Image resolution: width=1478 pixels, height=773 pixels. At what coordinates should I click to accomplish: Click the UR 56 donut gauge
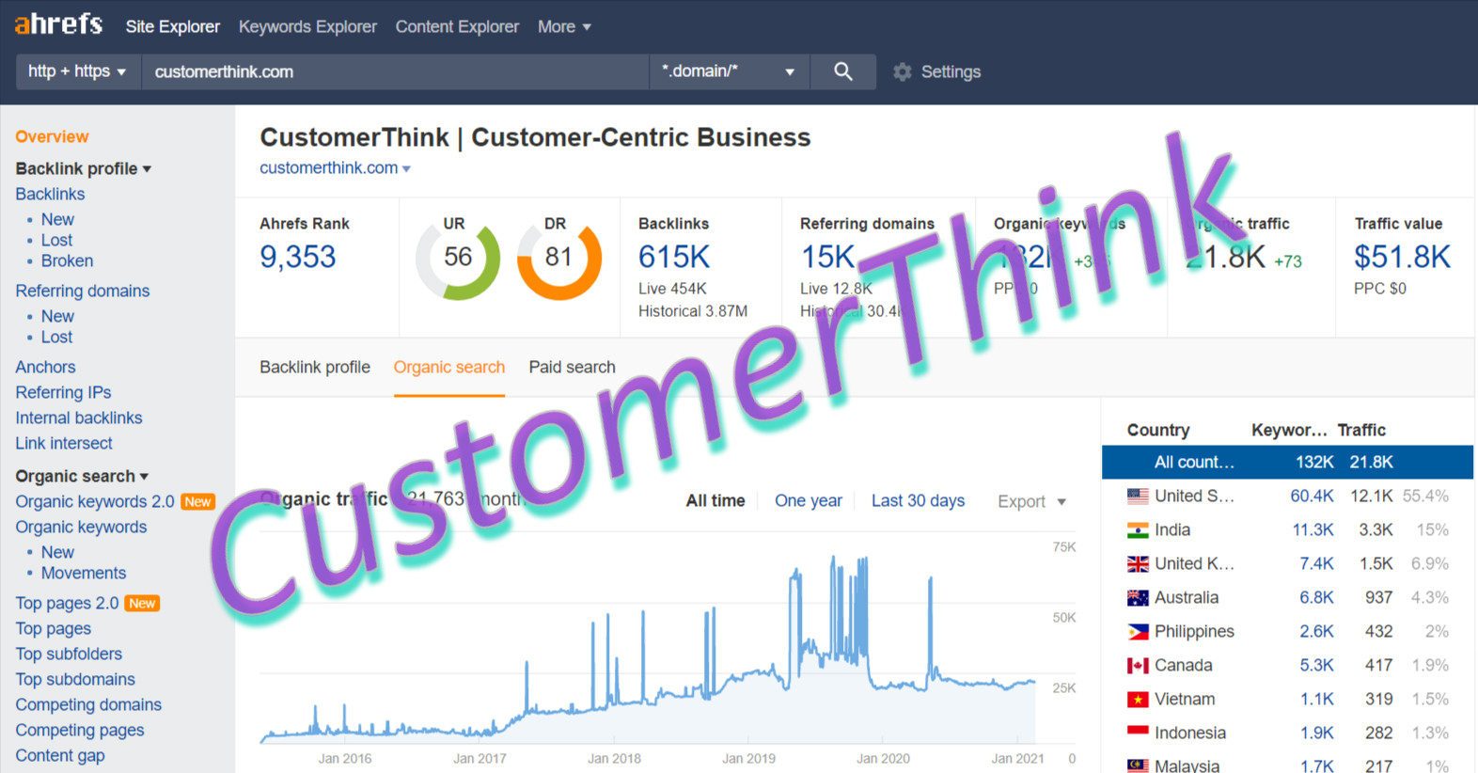pos(458,258)
